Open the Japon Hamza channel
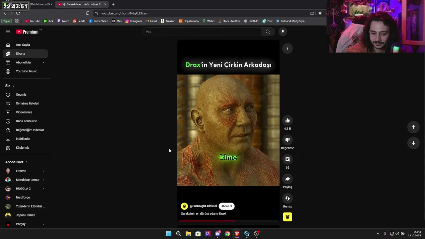 pyautogui.click(x=25, y=215)
